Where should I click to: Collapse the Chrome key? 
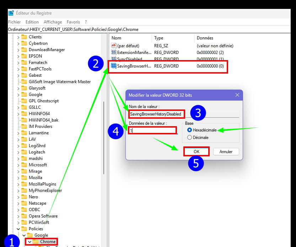pyautogui.click(x=29, y=242)
